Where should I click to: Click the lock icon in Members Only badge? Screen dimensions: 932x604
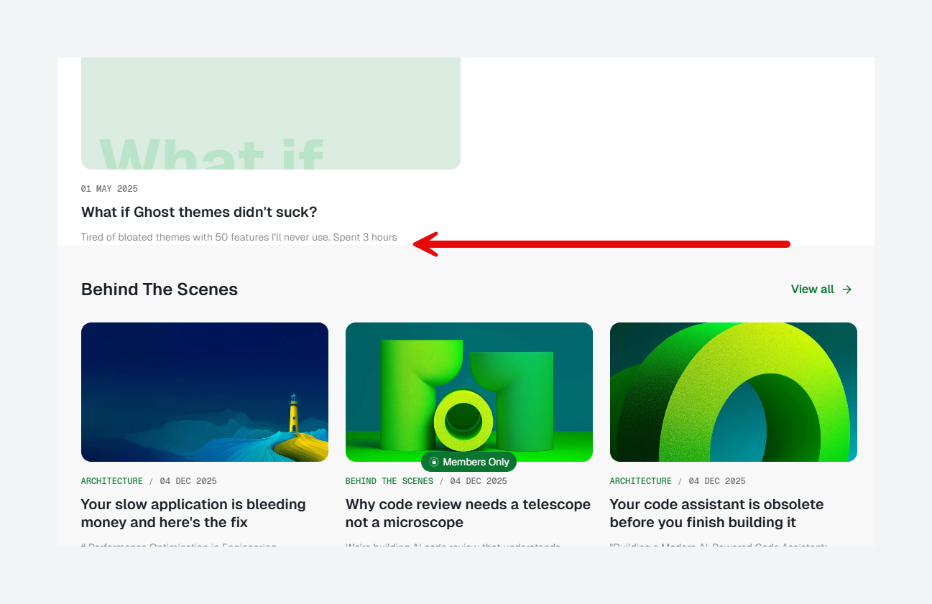pos(434,462)
